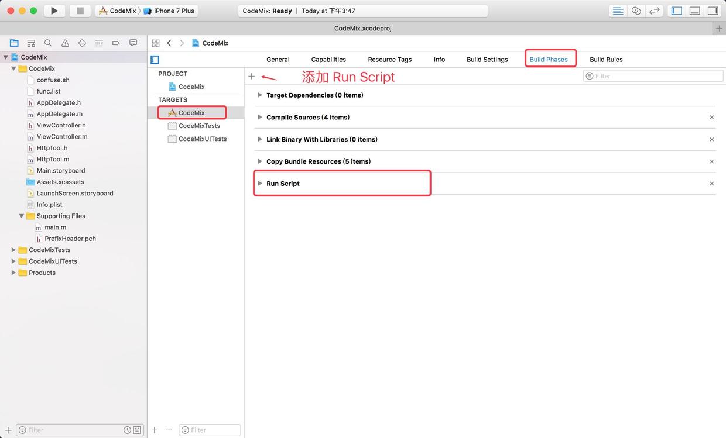Select the CodeMixUITests target
The height and width of the screenshot is (438, 726).
[197, 139]
